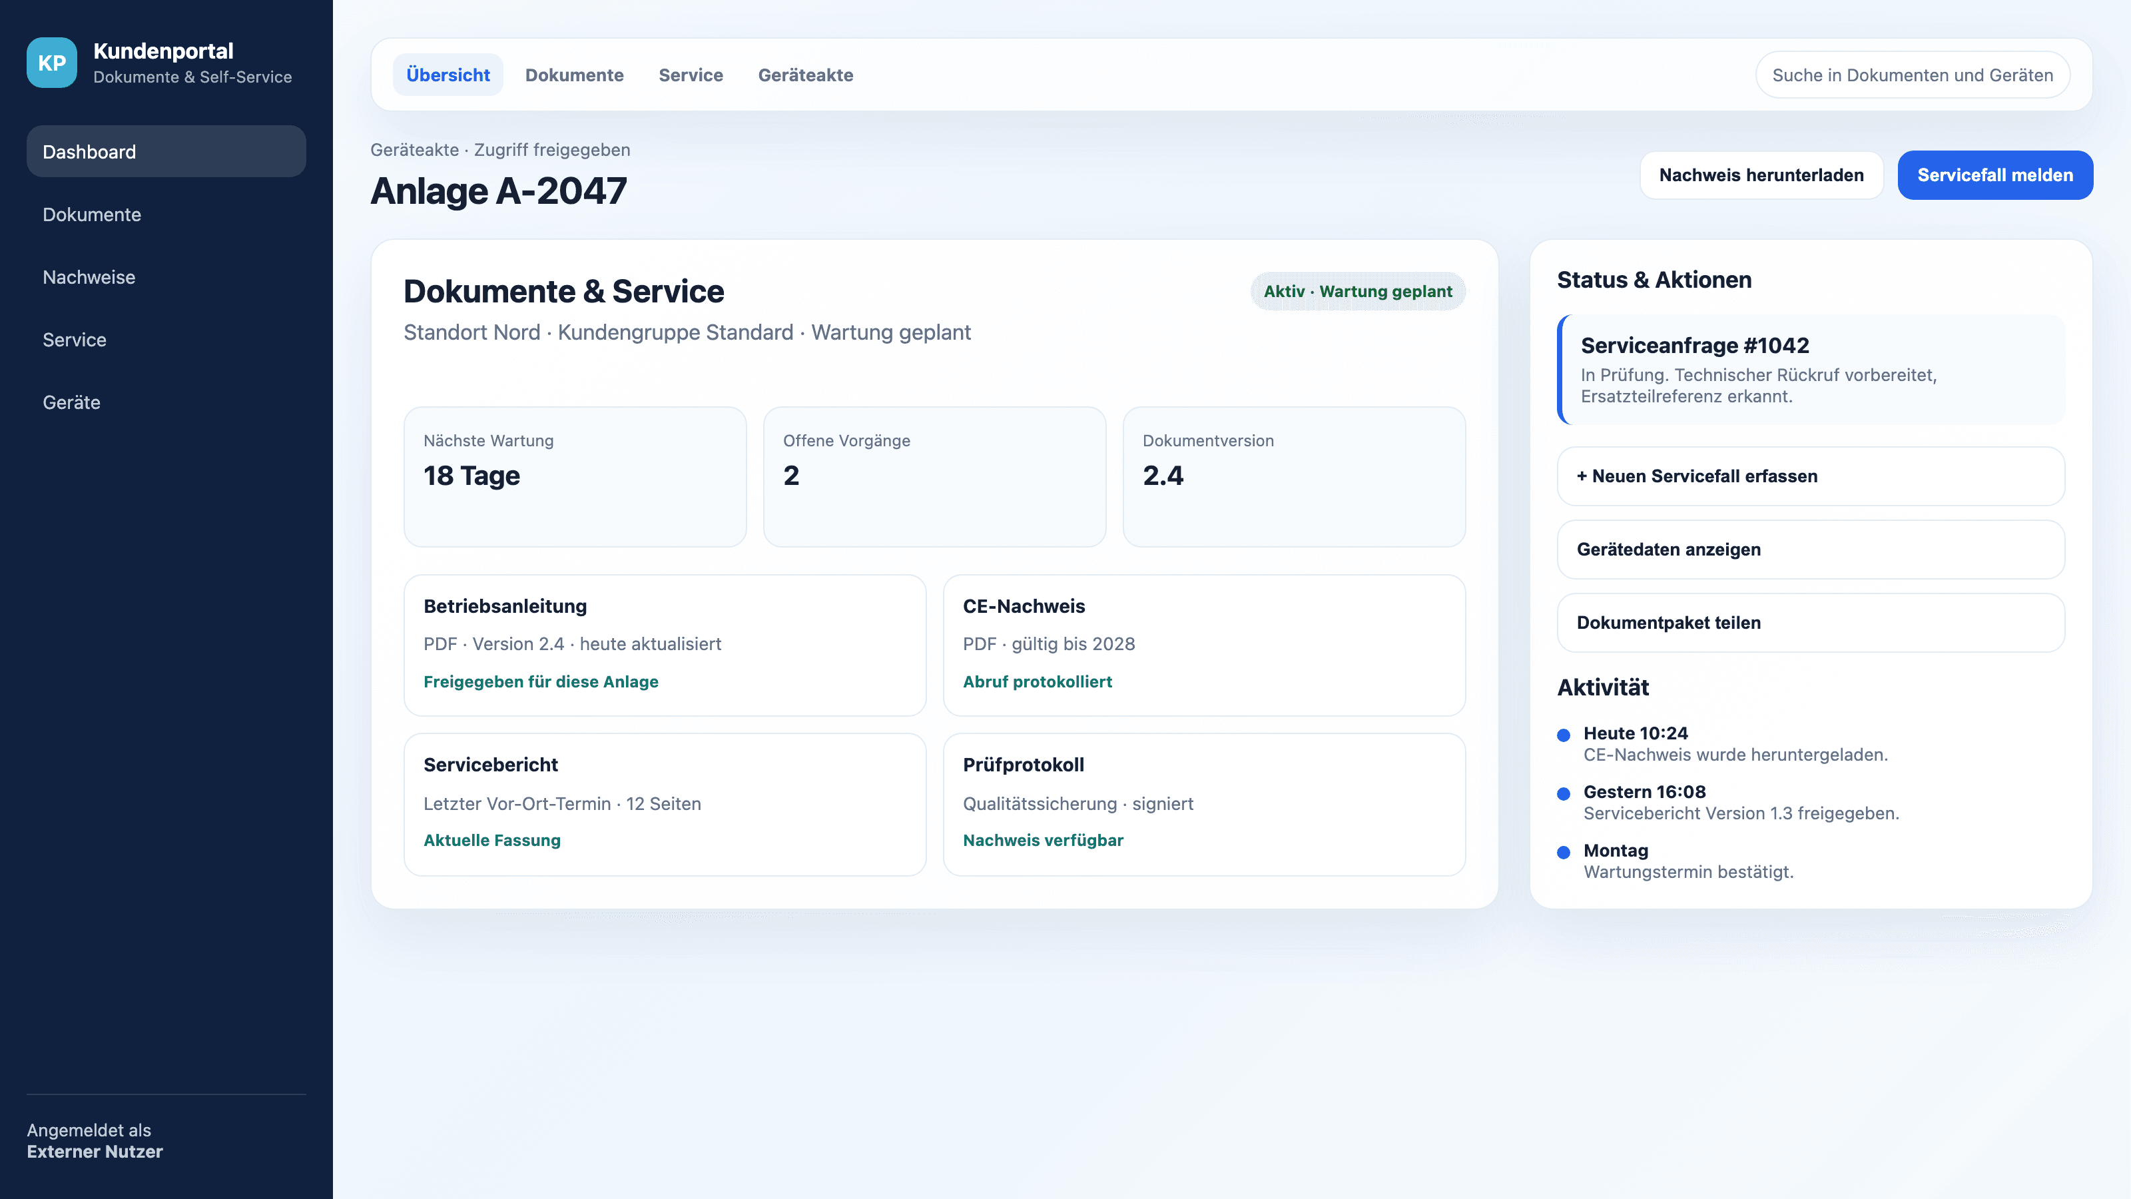Image resolution: width=2131 pixels, height=1199 pixels.
Task: Click the Servicefall melden button
Action: [x=1994, y=175]
